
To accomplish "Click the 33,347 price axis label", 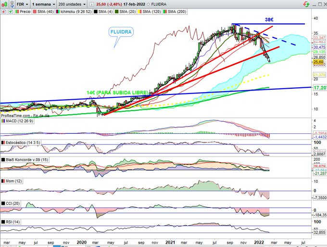I will click(319, 37).
